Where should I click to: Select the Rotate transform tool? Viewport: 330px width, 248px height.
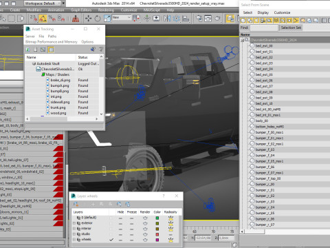point(98,19)
